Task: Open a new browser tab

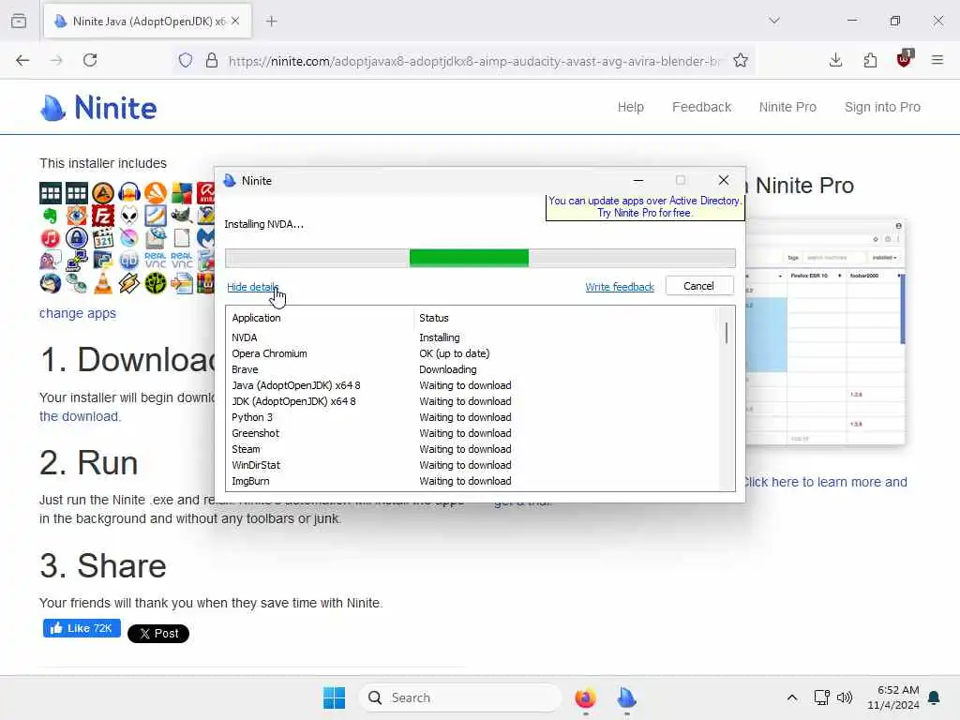Action: click(272, 22)
